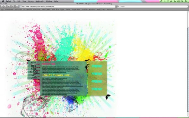This screenshot has height=118, width=189.
Task: Click the URL address field
Action: click(67, 7)
